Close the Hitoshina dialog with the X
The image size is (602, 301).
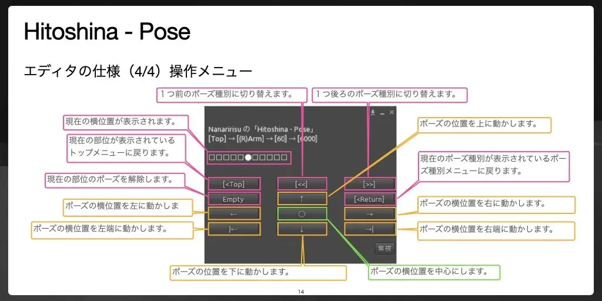(392, 112)
